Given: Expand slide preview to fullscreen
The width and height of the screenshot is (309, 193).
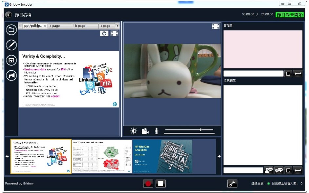Looking at the screenshot, I should [114, 33].
